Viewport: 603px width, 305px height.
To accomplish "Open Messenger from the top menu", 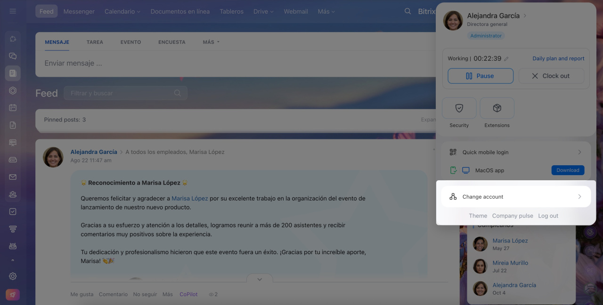I will click(79, 11).
